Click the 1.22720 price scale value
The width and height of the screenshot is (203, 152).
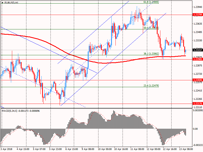(198, 74)
